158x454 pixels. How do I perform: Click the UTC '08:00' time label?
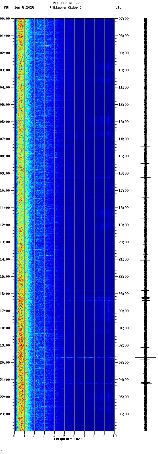pyautogui.click(x=124, y=36)
